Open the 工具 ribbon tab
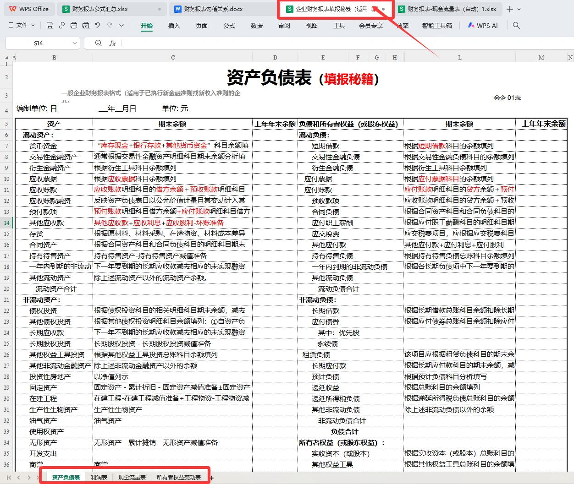 coord(339,26)
